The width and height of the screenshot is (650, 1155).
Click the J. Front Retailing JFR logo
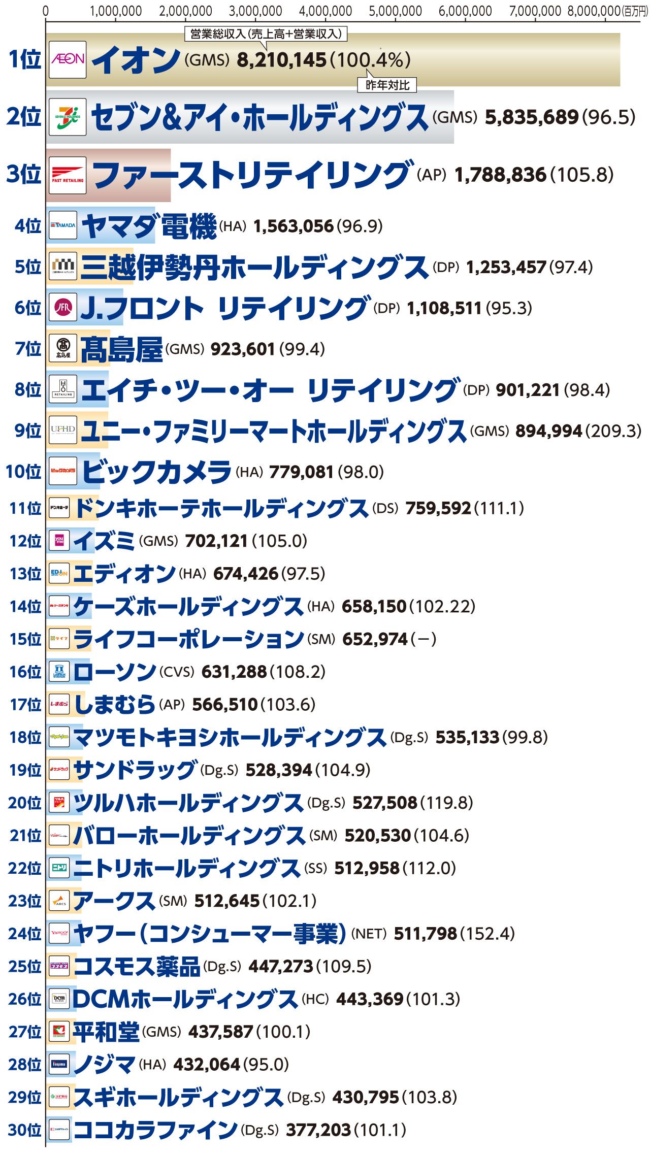click(x=63, y=307)
